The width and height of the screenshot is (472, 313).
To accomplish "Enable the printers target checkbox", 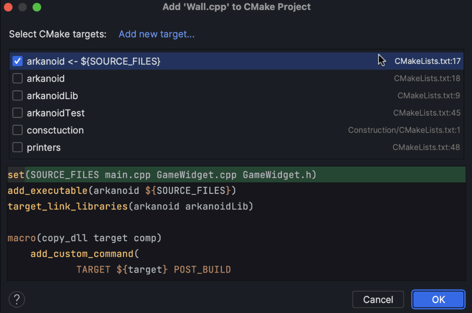I will click(17, 147).
